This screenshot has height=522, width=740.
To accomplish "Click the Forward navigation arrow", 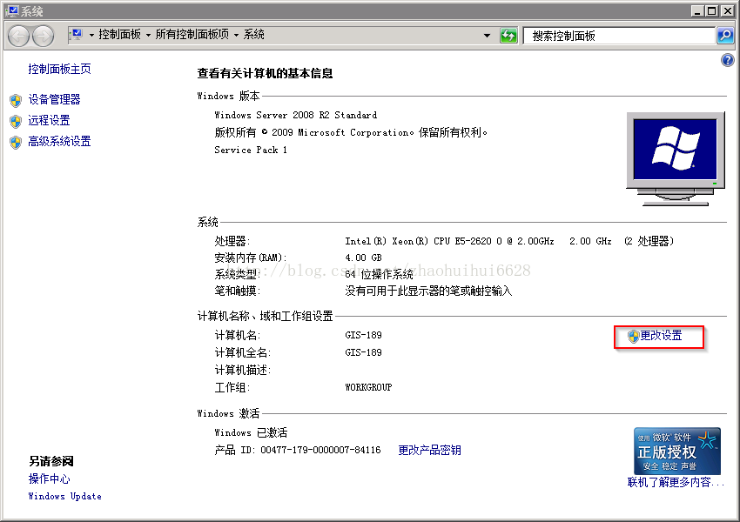I will click(43, 36).
